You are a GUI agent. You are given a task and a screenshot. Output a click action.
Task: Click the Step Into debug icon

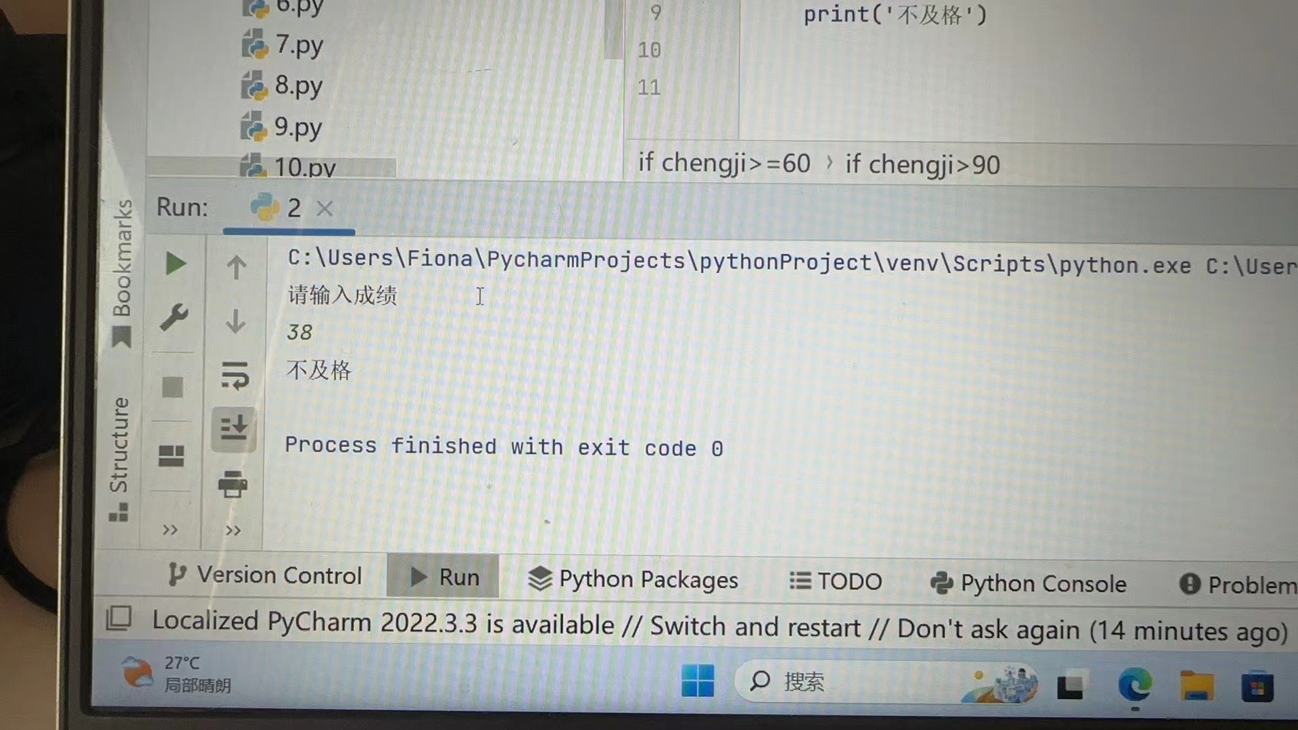[235, 427]
